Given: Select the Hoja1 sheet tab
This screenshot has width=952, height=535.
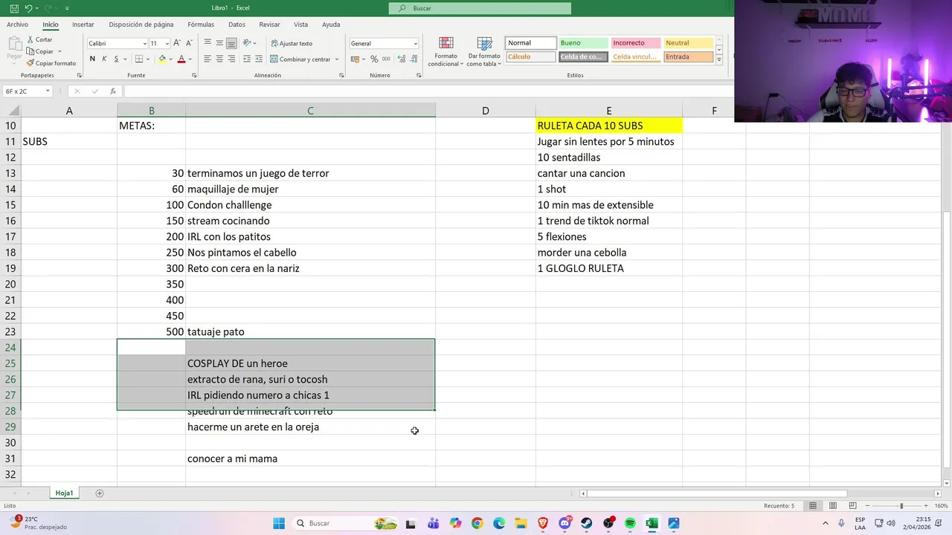Looking at the screenshot, I should (x=64, y=493).
